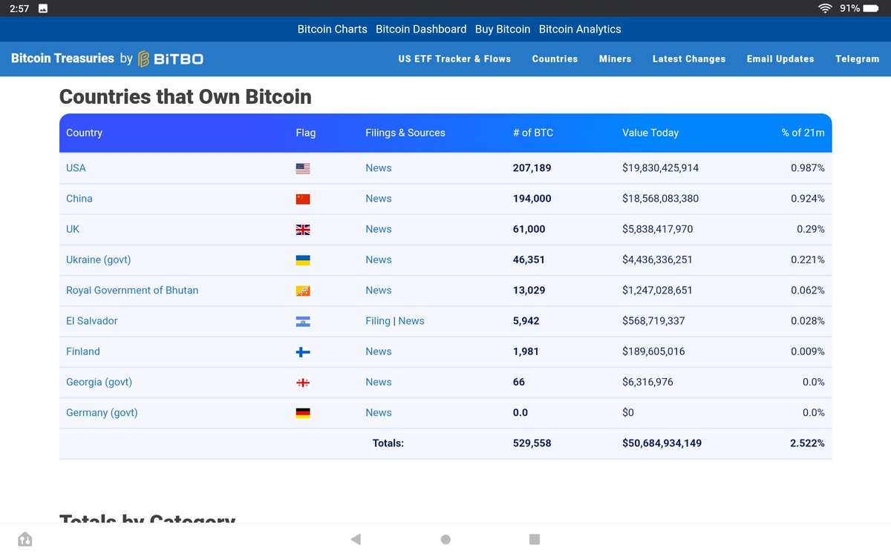Select the total 529,558 BTC figure

point(532,443)
